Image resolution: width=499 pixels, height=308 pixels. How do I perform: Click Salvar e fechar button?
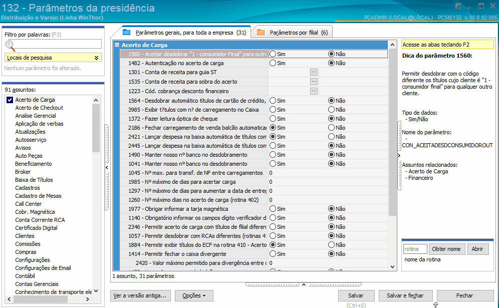[x=405, y=295]
